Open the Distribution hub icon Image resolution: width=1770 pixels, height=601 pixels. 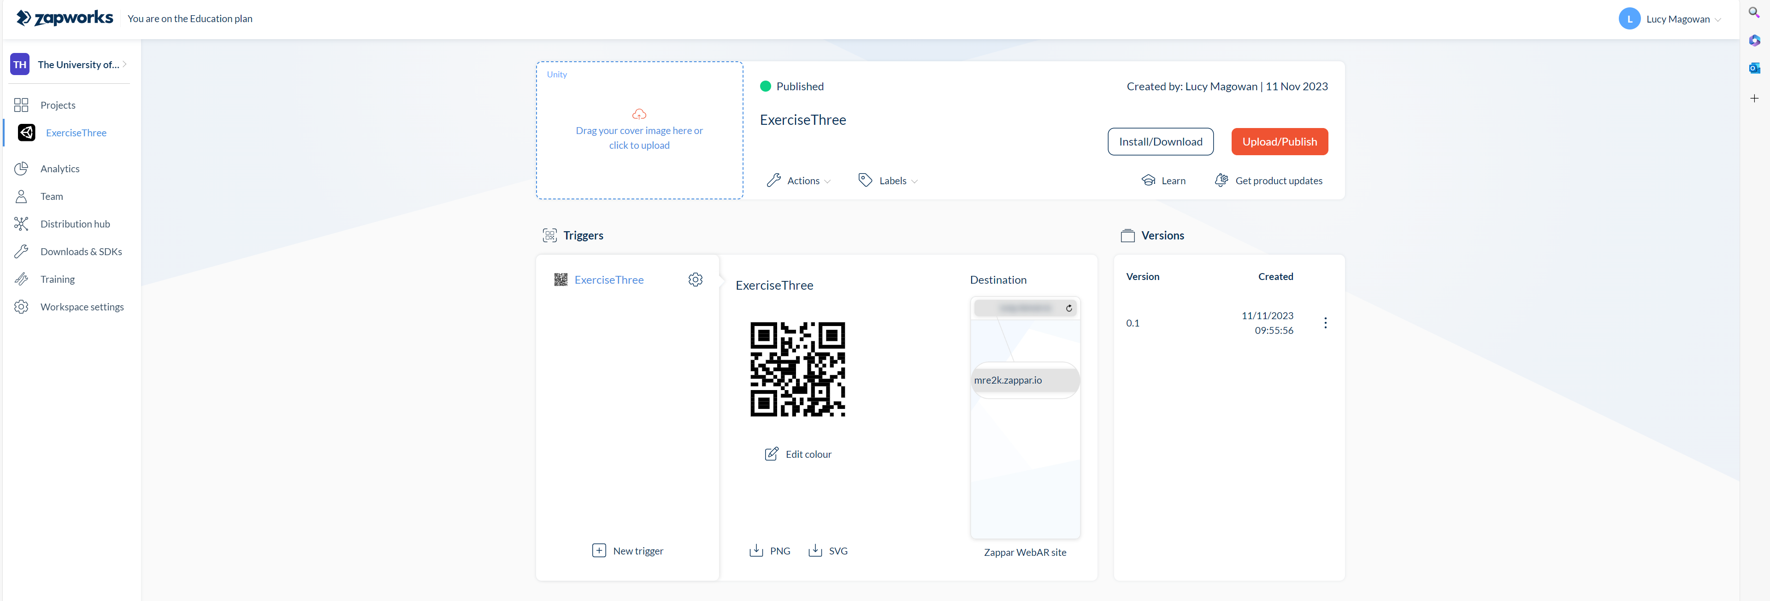21,224
